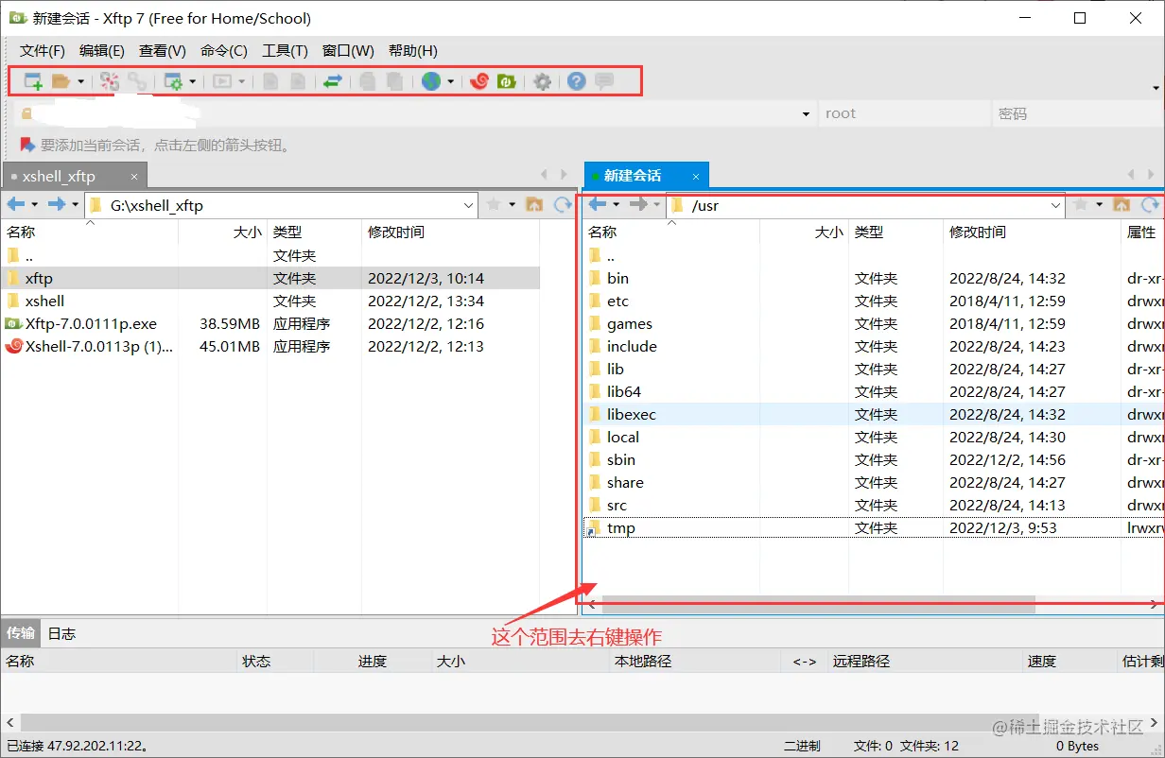Screen dimensions: 1165x758
Task: Open Options via the gear icon
Action: pos(542,82)
